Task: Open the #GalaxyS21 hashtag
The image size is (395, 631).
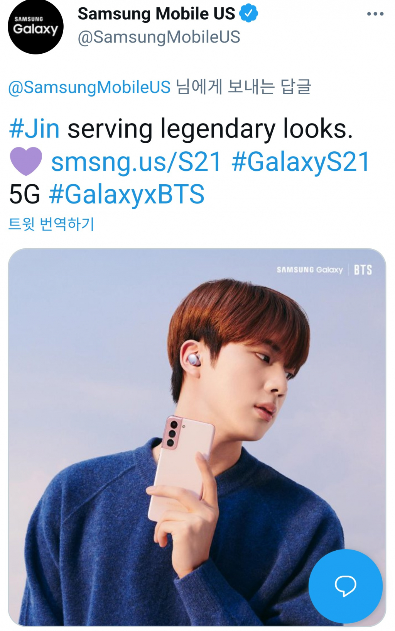Action: coord(301,162)
